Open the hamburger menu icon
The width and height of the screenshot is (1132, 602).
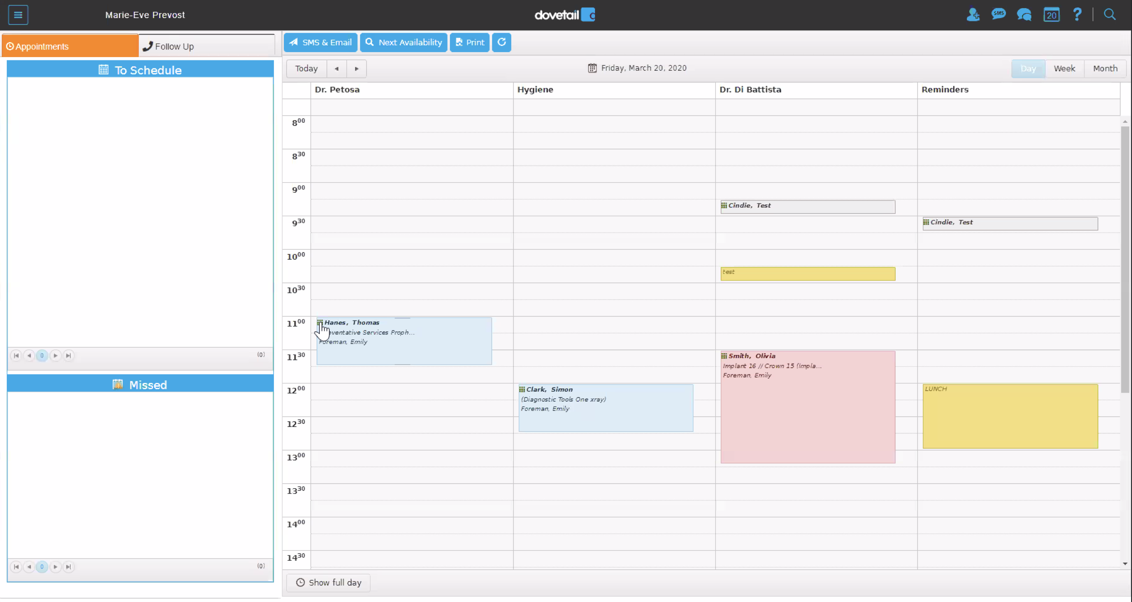coord(18,15)
